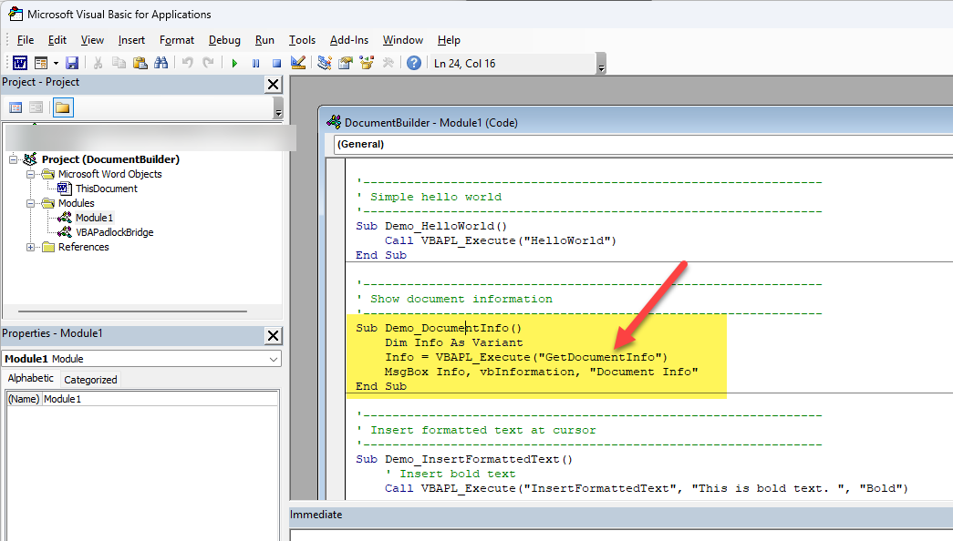This screenshot has height=541, width=953.
Task: Open the Properties Window from the toolbar
Action: point(344,62)
